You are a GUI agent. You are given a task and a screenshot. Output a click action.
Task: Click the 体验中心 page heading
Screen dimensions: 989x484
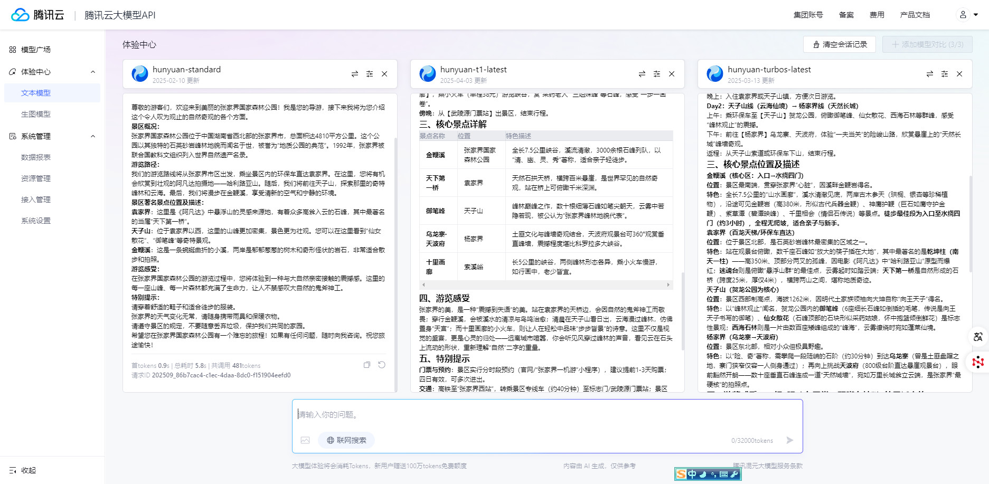(139, 45)
